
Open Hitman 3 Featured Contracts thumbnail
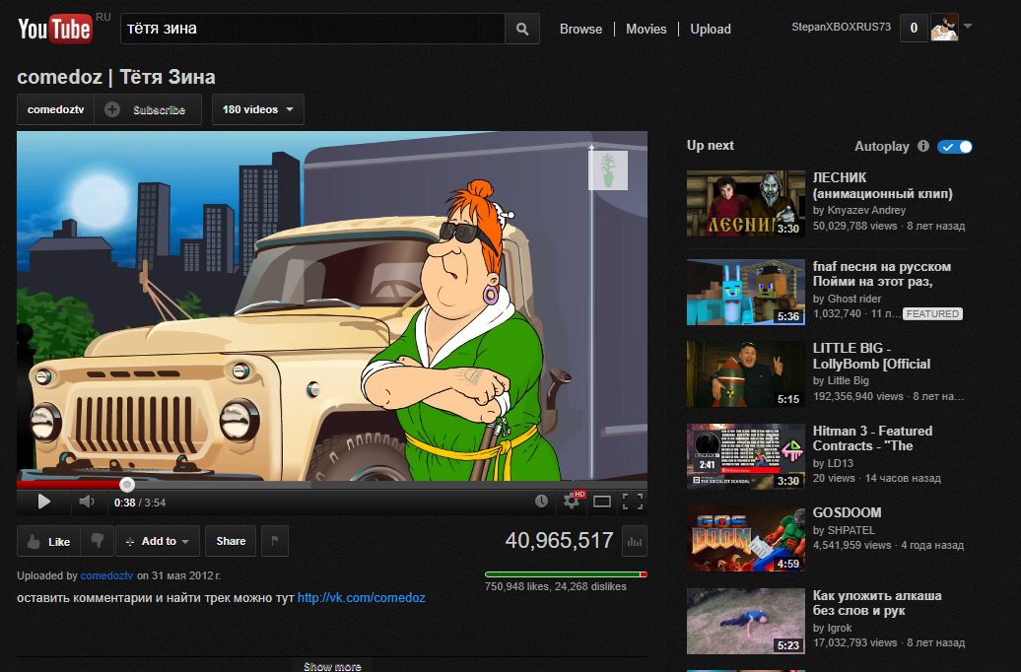pyautogui.click(x=746, y=456)
